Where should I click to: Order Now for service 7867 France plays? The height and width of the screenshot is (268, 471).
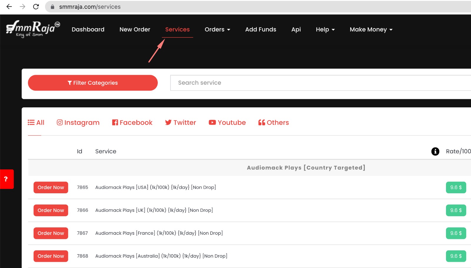[x=51, y=233]
